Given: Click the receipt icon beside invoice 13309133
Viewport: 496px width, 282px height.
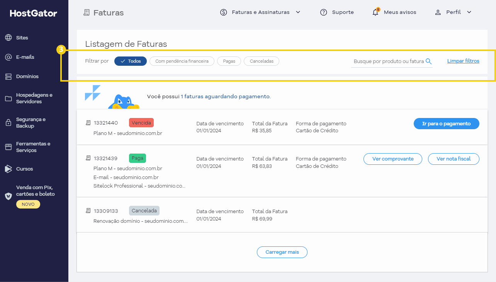Looking at the screenshot, I should point(88,211).
